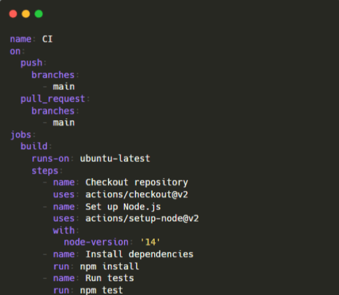
Task: Select the 'Run tests' step name
Action: click(110, 278)
